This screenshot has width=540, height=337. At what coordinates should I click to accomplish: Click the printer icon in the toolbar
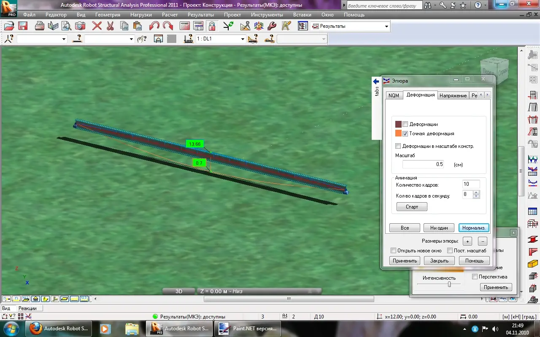(39, 26)
